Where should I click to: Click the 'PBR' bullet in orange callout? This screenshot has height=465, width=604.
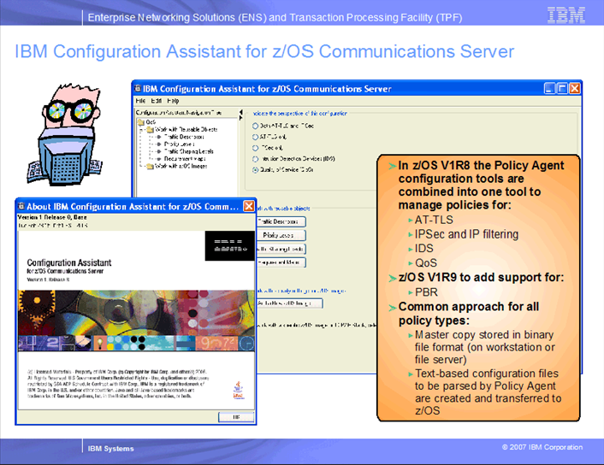coord(426,292)
